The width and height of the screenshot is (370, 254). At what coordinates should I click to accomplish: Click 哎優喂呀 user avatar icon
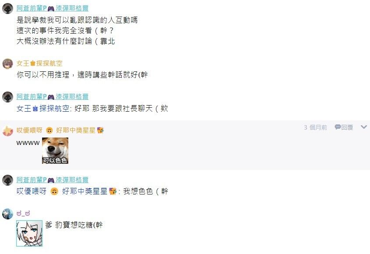[7, 131]
